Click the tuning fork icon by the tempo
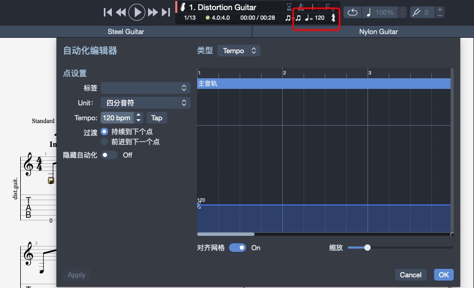The height and width of the screenshot is (288, 474). [333, 18]
